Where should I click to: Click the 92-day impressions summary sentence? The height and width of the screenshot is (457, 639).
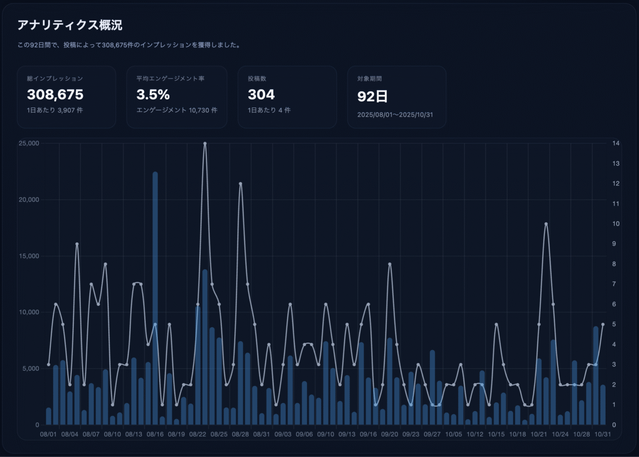click(129, 45)
